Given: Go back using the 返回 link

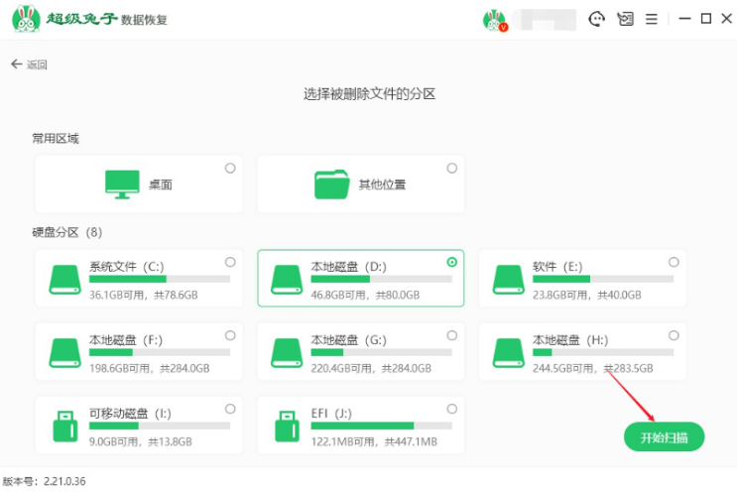Looking at the screenshot, I should pyautogui.click(x=30, y=64).
